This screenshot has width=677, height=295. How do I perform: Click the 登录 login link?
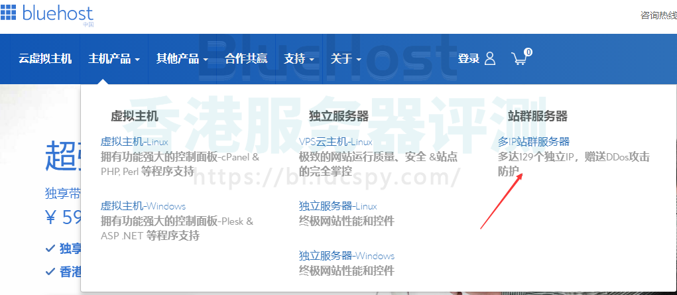[x=469, y=59]
